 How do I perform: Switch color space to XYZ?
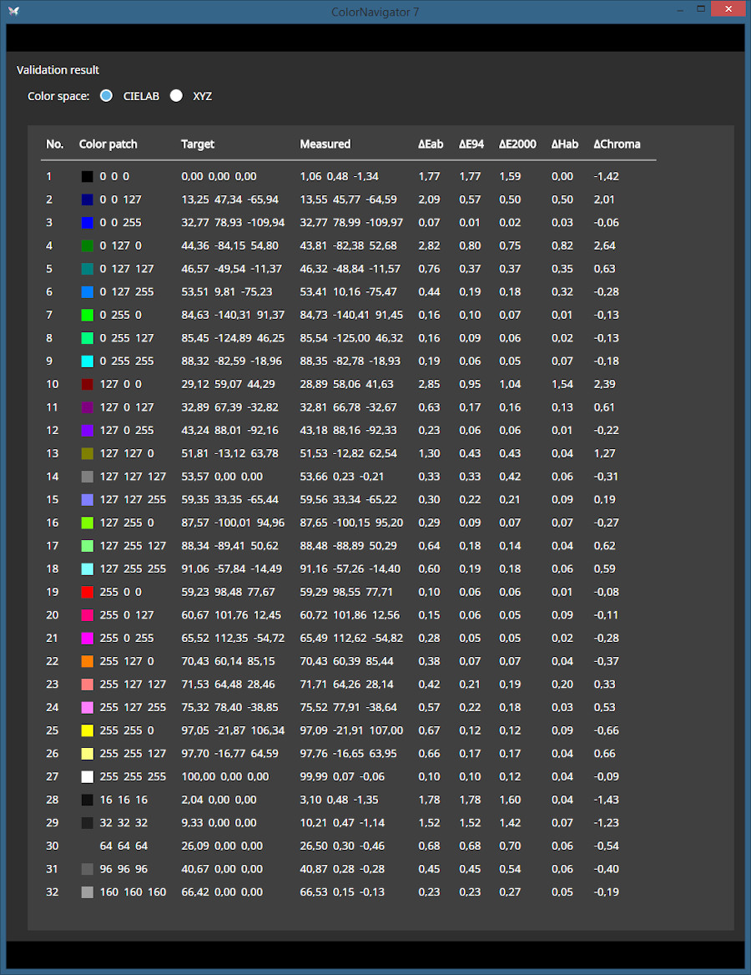pyautogui.click(x=176, y=96)
